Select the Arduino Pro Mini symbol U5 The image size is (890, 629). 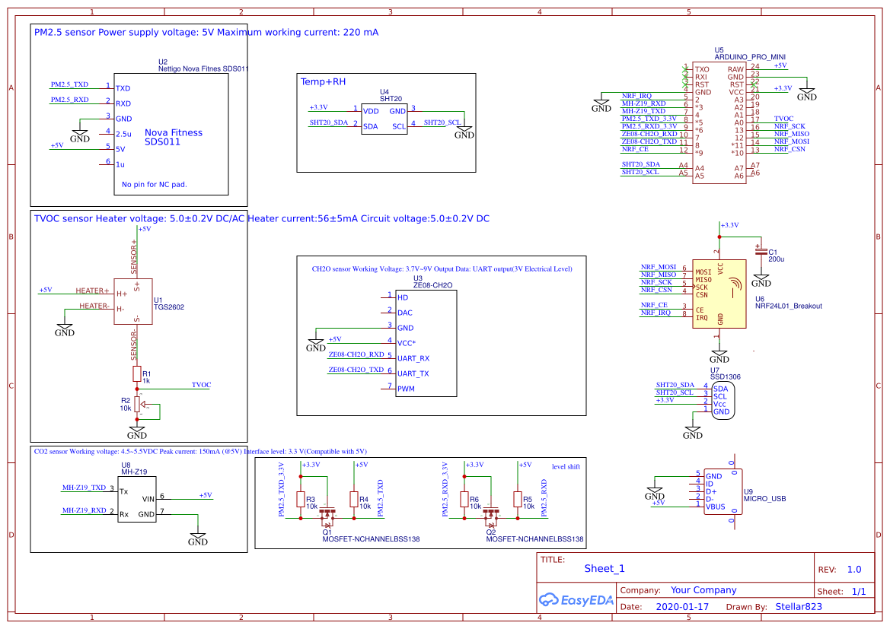tap(719, 122)
